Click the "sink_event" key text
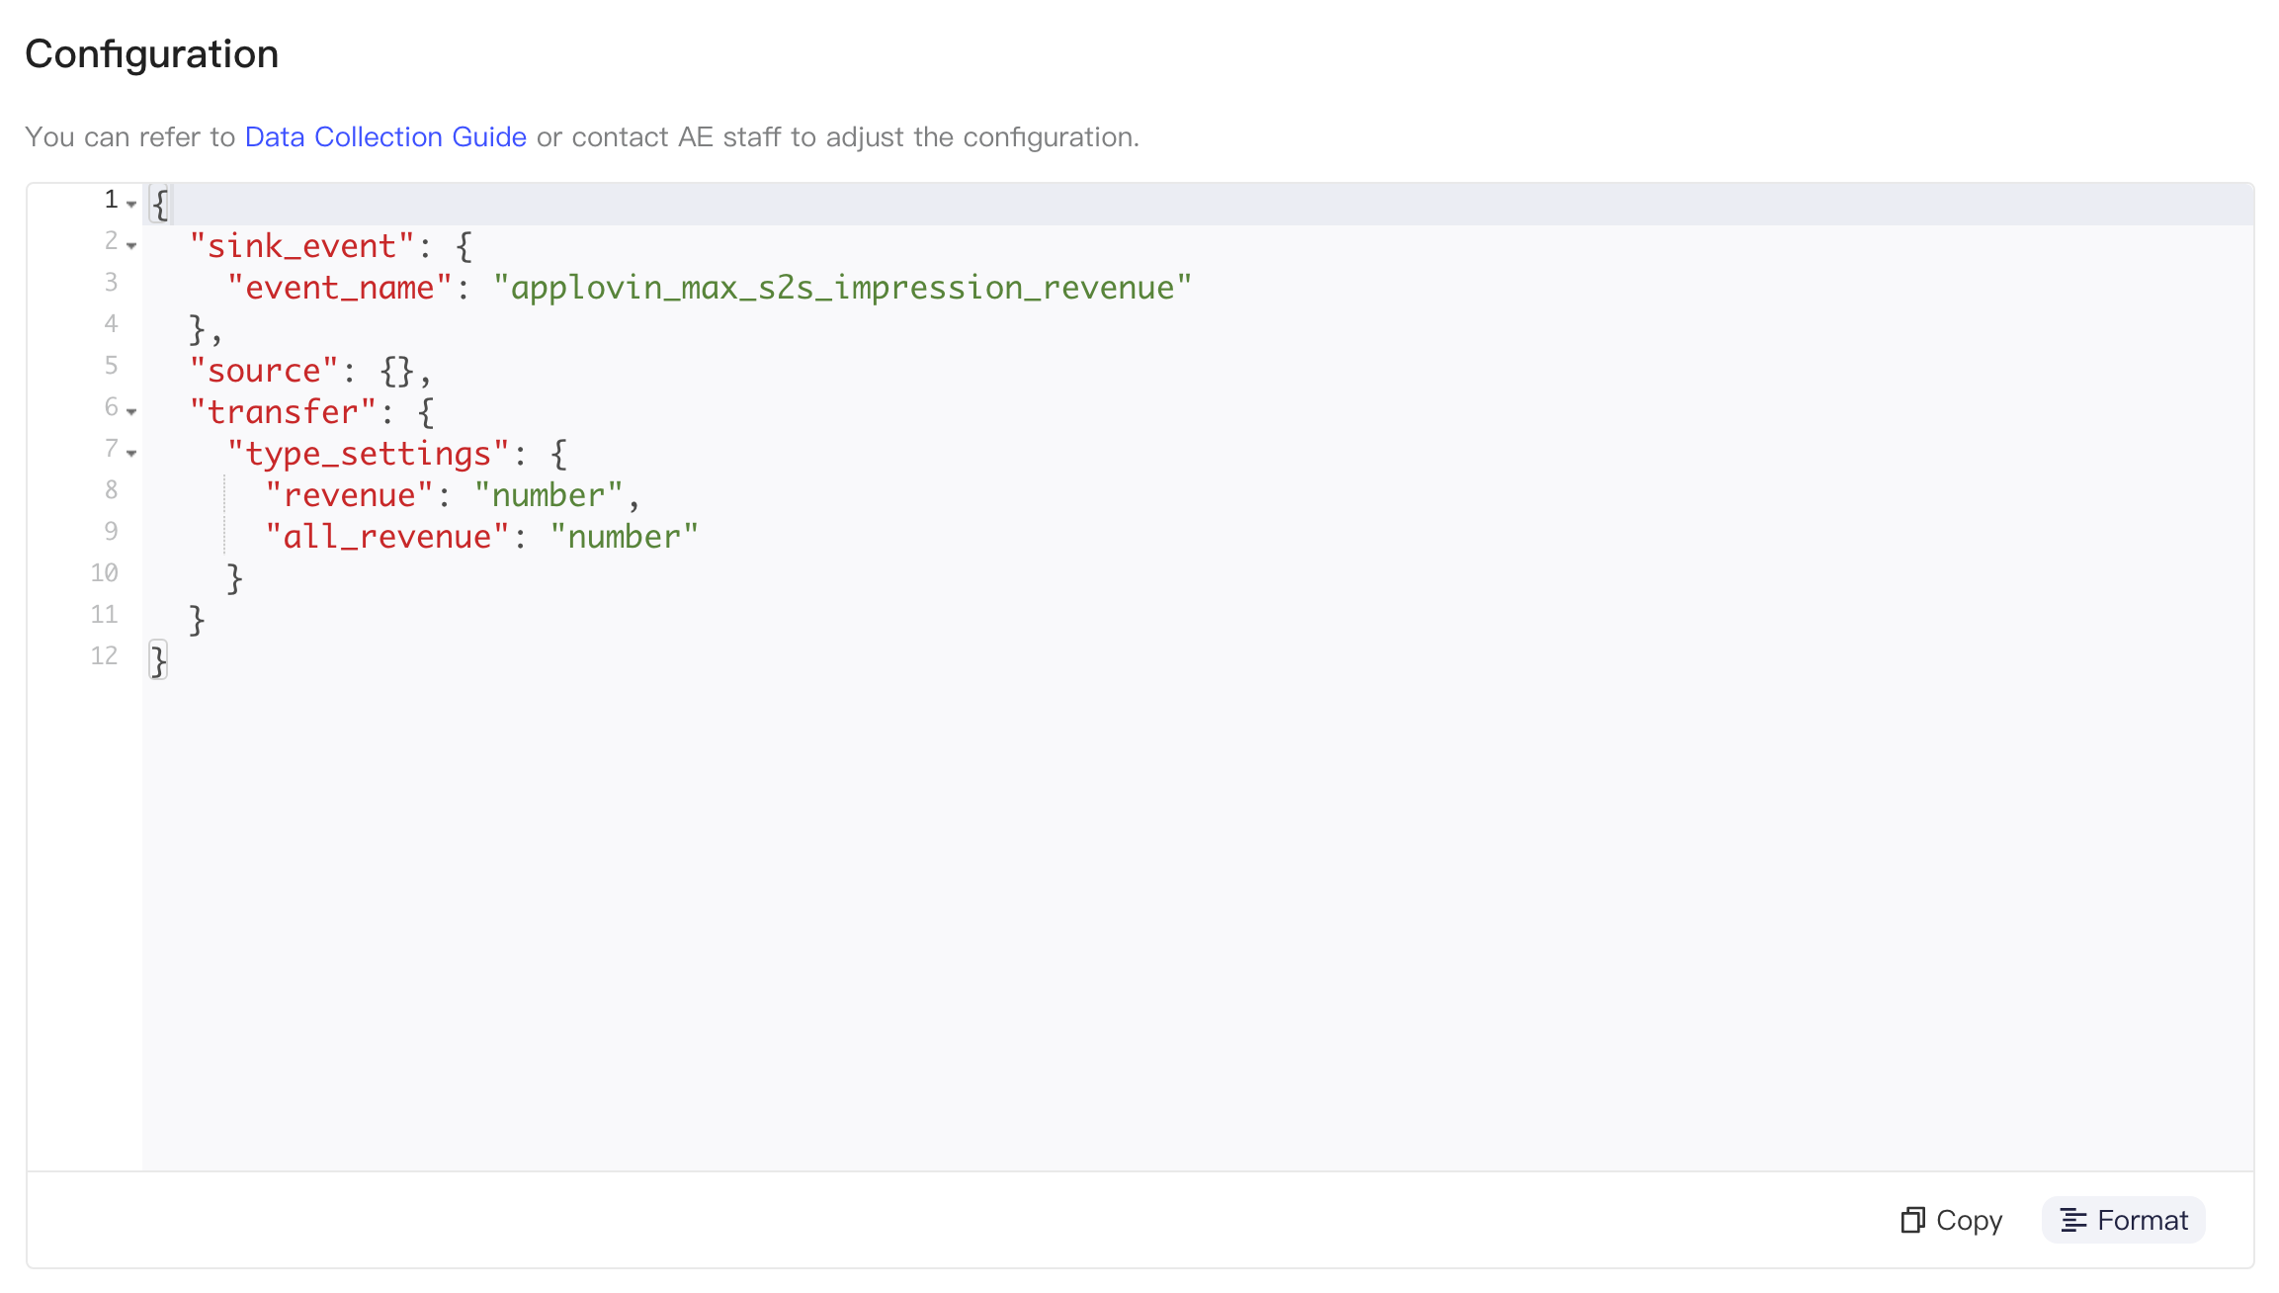The height and width of the screenshot is (1293, 2279). coord(301,246)
